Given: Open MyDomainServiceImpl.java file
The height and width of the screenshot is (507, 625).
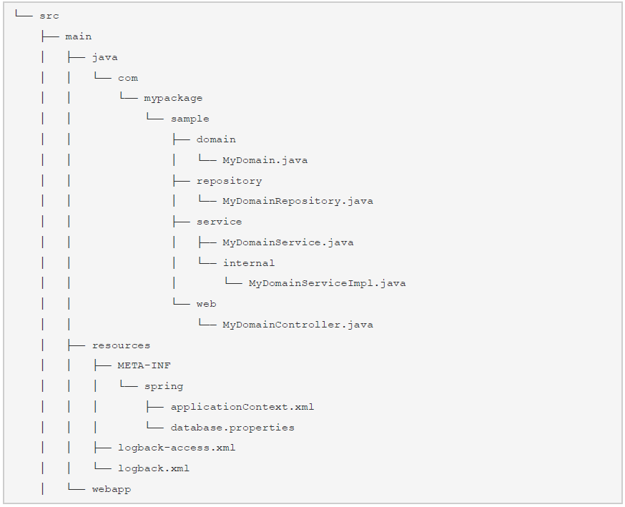Looking at the screenshot, I should pyautogui.click(x=327, y=283).
